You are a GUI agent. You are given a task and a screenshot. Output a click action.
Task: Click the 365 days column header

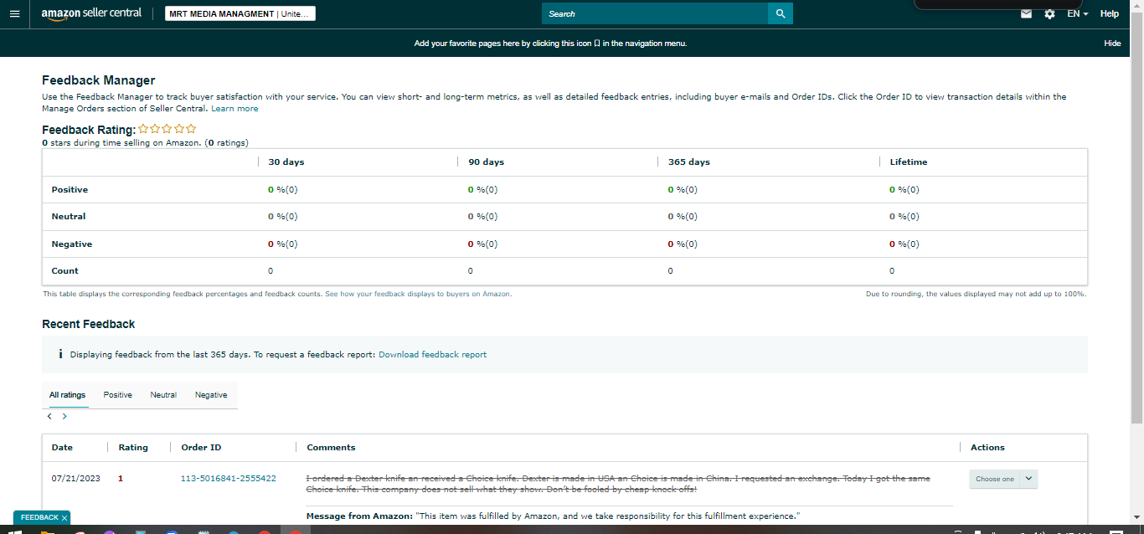[x=689, y=162]
